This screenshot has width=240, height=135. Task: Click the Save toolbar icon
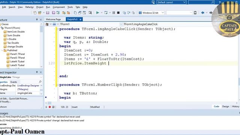[48, 13]
